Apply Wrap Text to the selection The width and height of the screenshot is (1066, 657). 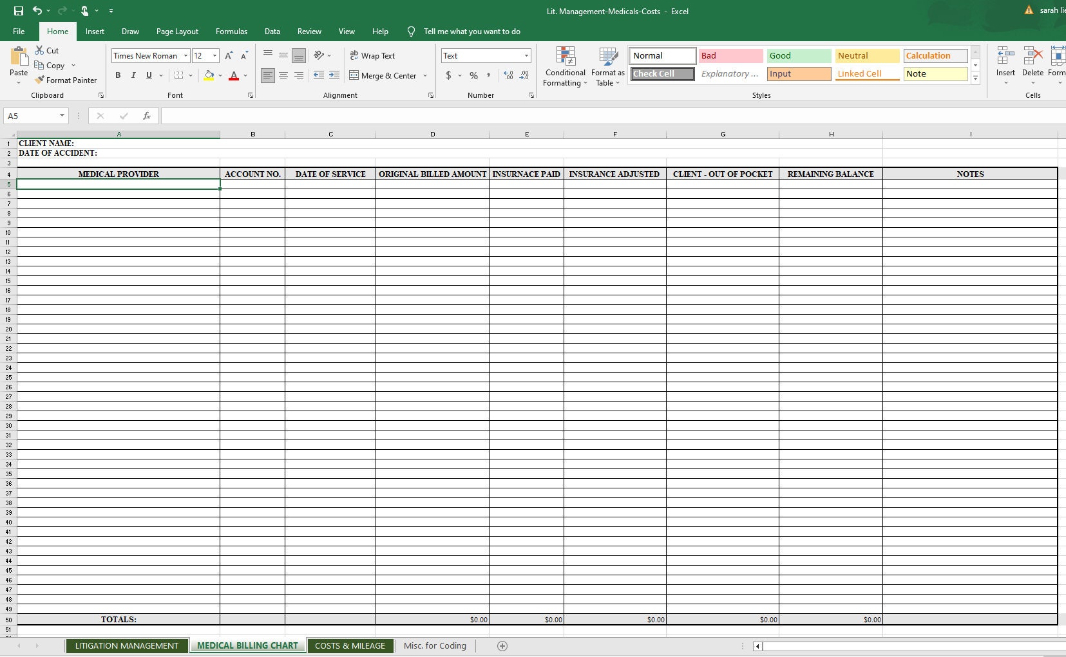(374, 55)
